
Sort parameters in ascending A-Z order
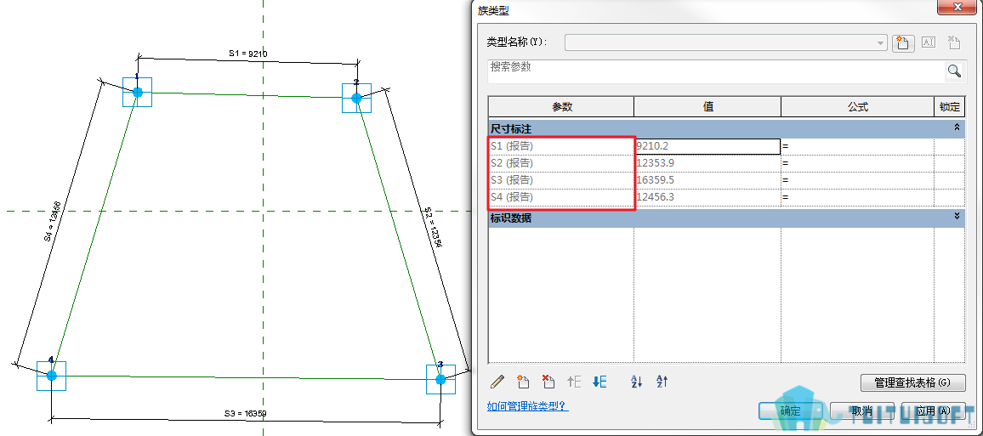(x=636, y=381)
